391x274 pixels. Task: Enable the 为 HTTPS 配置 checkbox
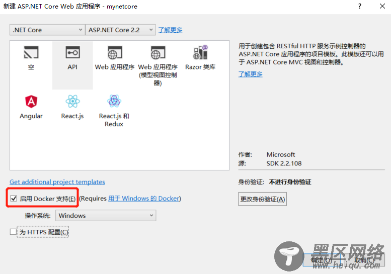tap(13, 232)
